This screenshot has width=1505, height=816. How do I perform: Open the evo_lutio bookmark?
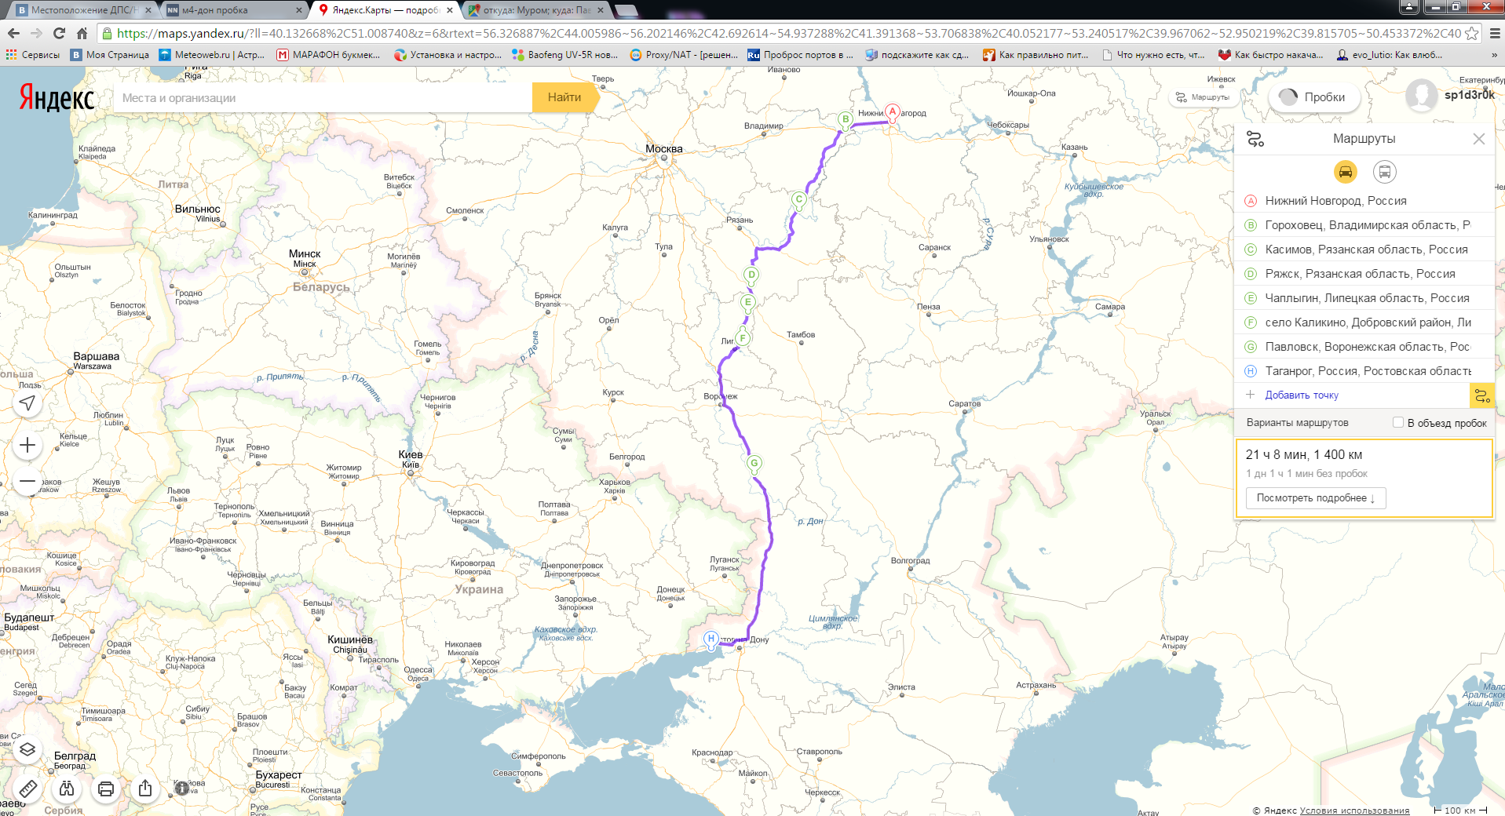(x=1390, y=55)
